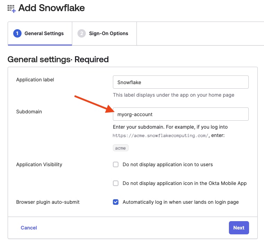Check Do not display icon in Okta Mobile App

(x=116, y=183)
